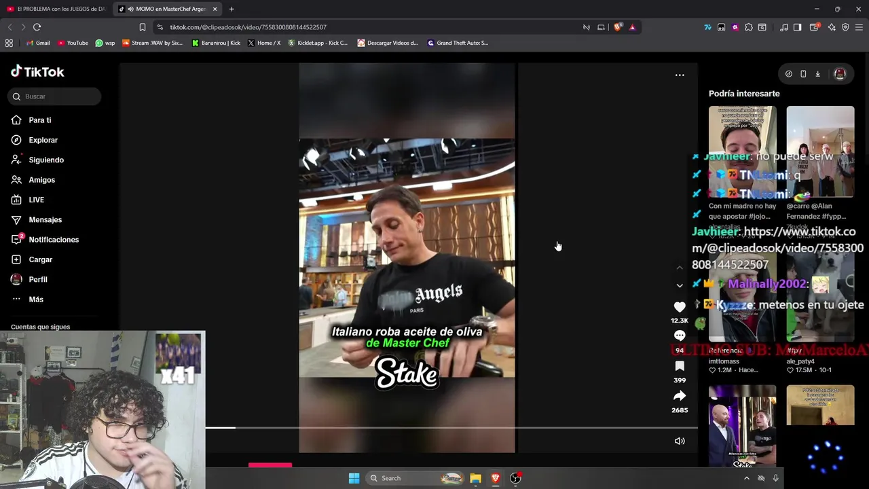Open the Descargar Videos bookmark
This screenshot has height=489, width=869.
click(x=388, y=43)
